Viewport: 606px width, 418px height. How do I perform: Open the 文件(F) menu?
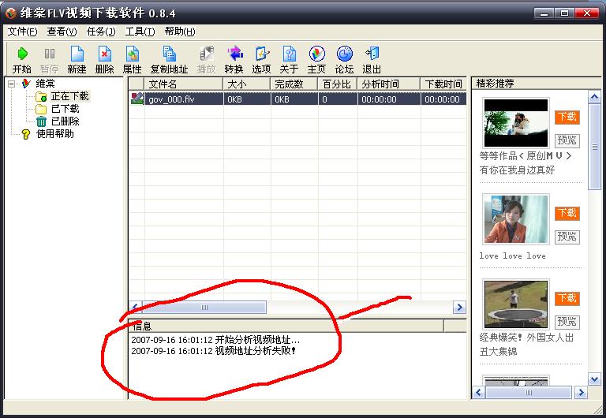22,32
